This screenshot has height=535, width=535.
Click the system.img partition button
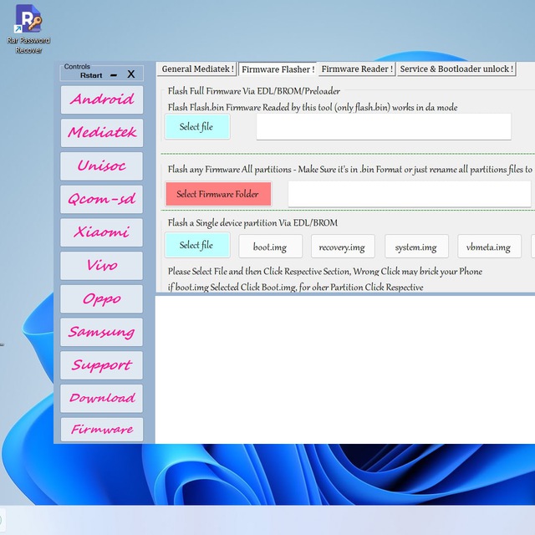(416, 247)
